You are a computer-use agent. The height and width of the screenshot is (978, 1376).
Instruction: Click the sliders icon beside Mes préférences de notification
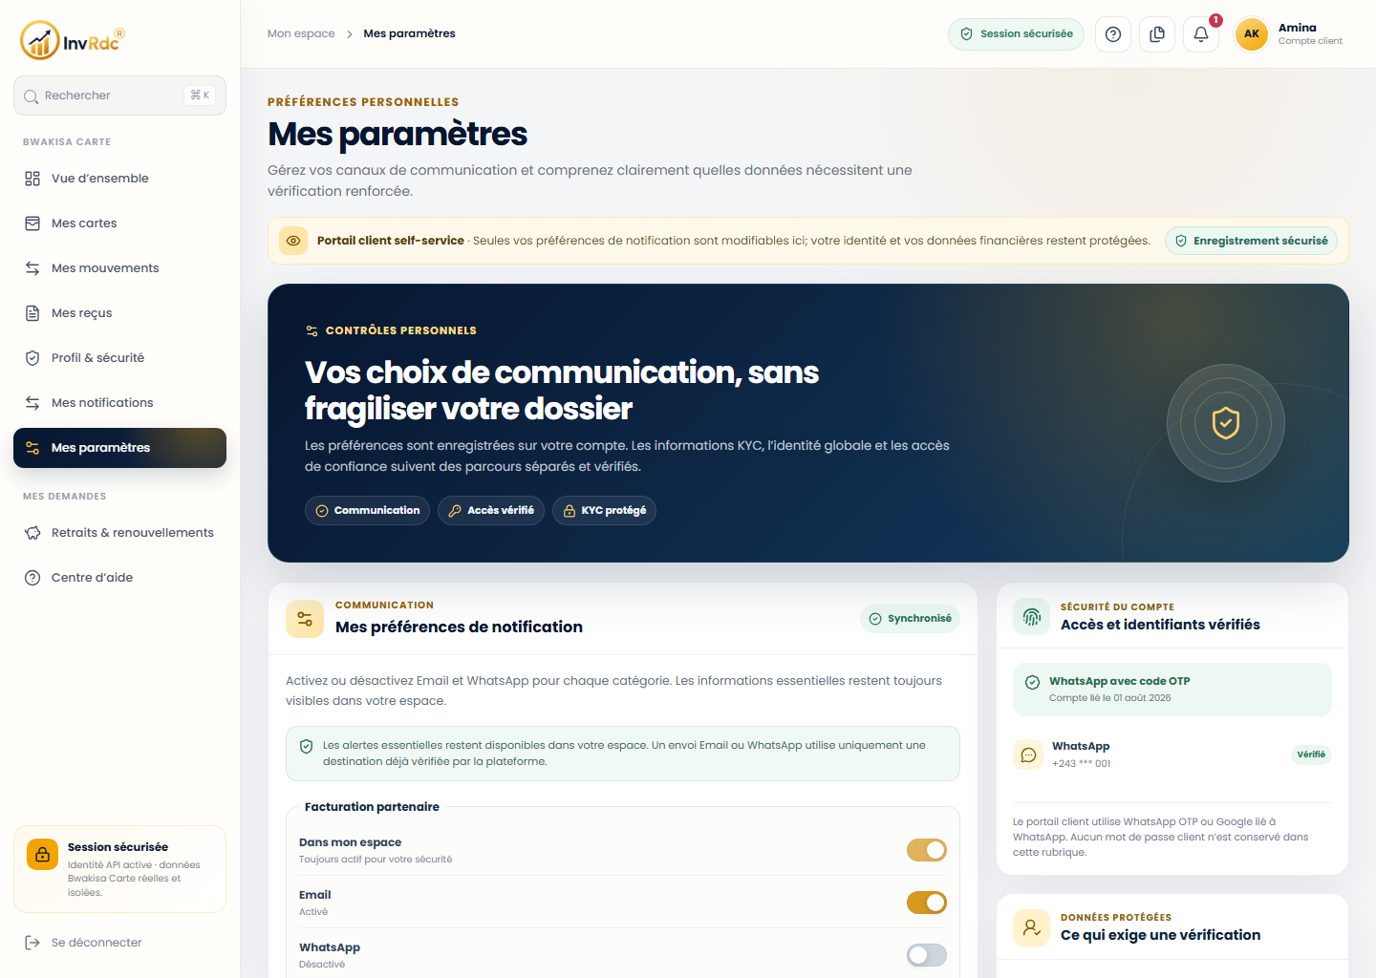coord(305,619)
